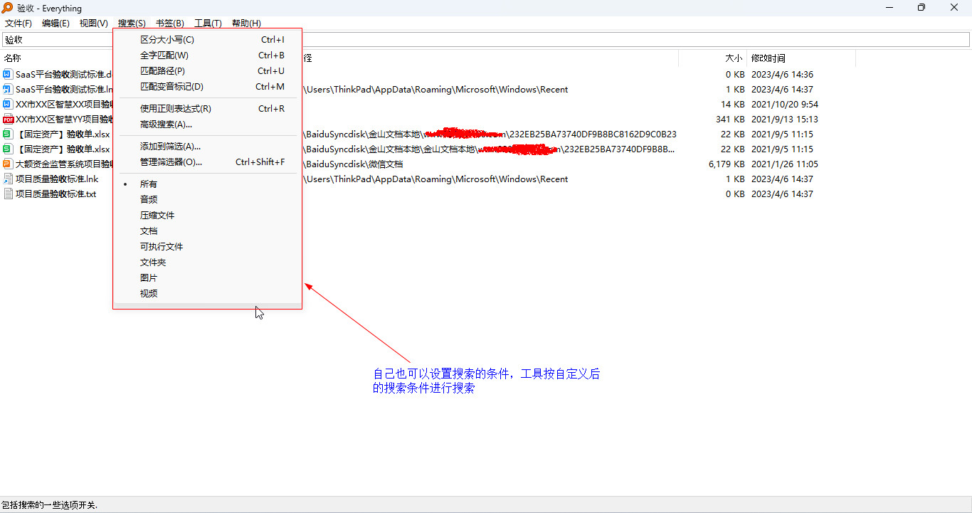The image size is (972, 513).
Task: Click the PDF icon beside XX市XX区智慧YY项目验
Action: (8, 120)
